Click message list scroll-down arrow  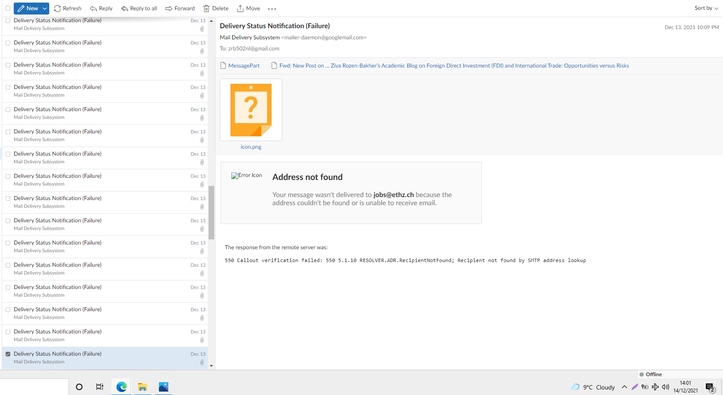point(211,366)
